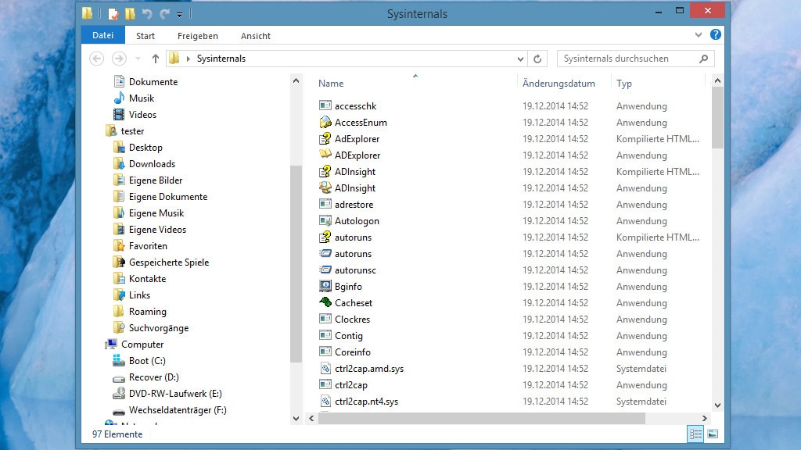Click the breadcrumb arrow before Sysinternals
The image size is (801, 450).
188,59
